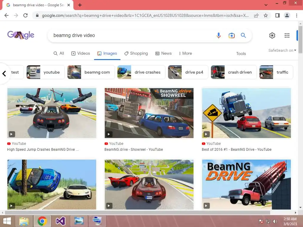Select the crash driven suggestion chip
This screenshot has height=227, width=303.
234,72
